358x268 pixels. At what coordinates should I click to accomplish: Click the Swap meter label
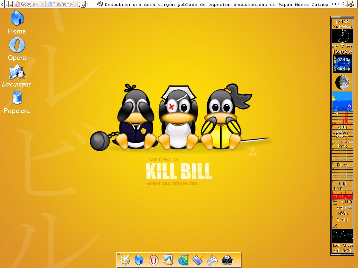click(x=343, y=219)
